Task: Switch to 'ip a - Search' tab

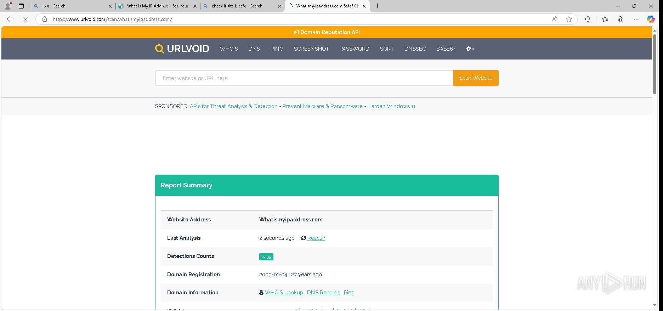Action: (73, 6)
